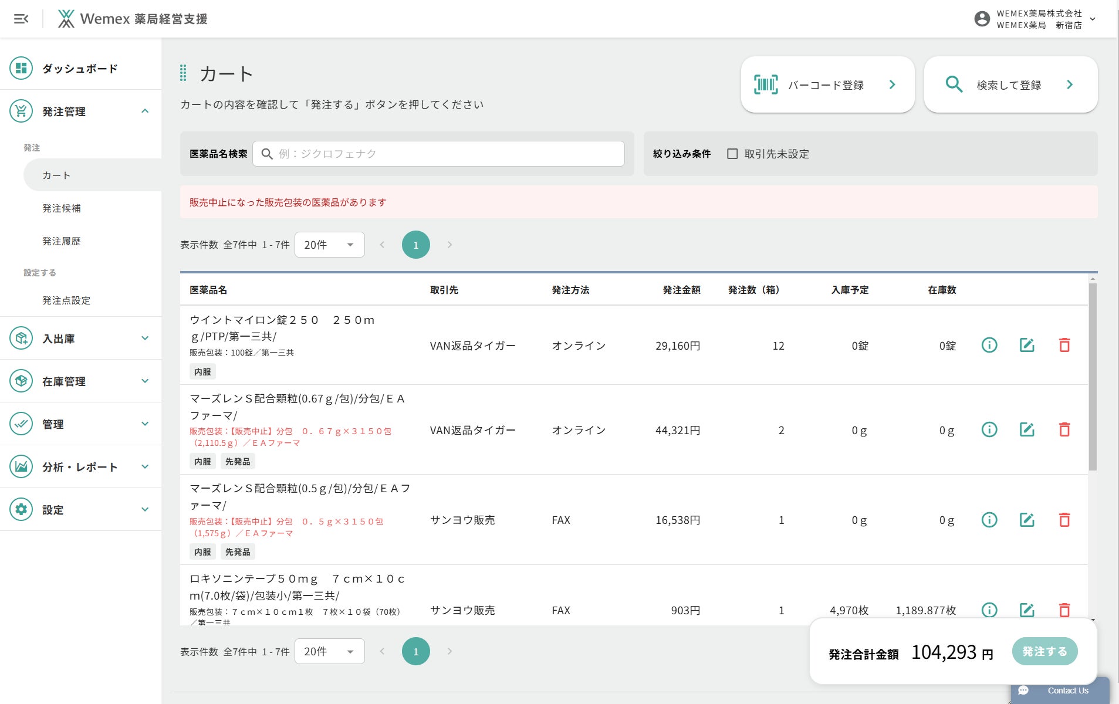Delete the マーズレンS 0.5g row
This screenshot has width=1119, height=704.
(1064, 520)
